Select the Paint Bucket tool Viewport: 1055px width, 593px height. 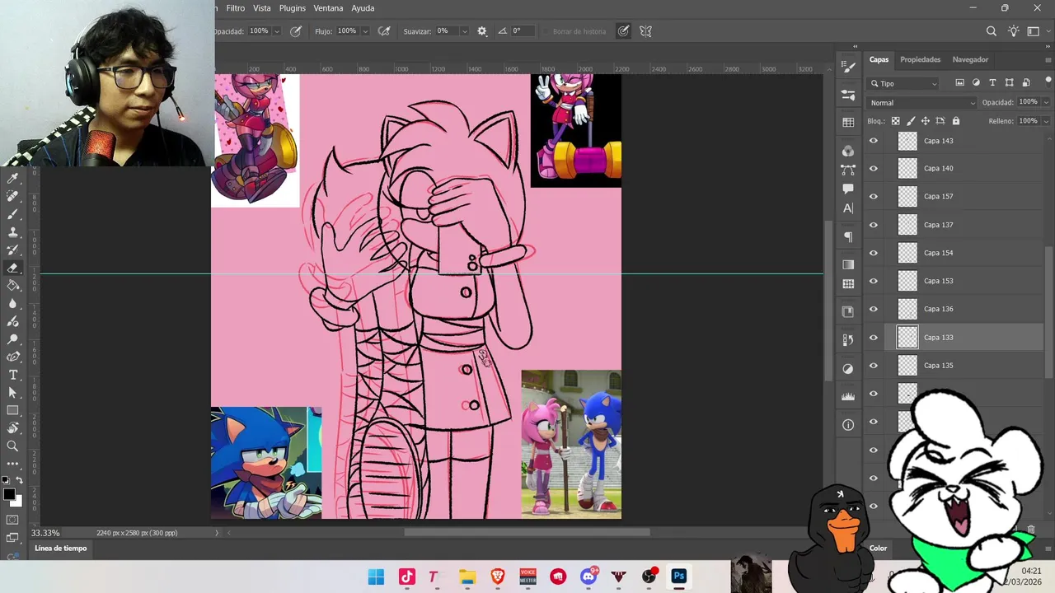[x=13, y=286]
